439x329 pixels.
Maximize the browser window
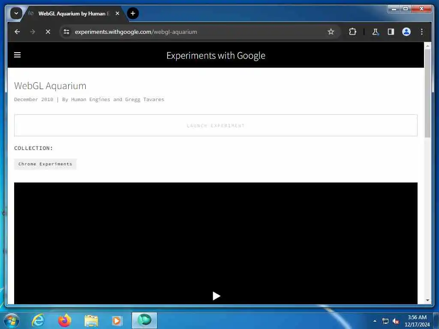pyautogui.click(x=406, y=9)
